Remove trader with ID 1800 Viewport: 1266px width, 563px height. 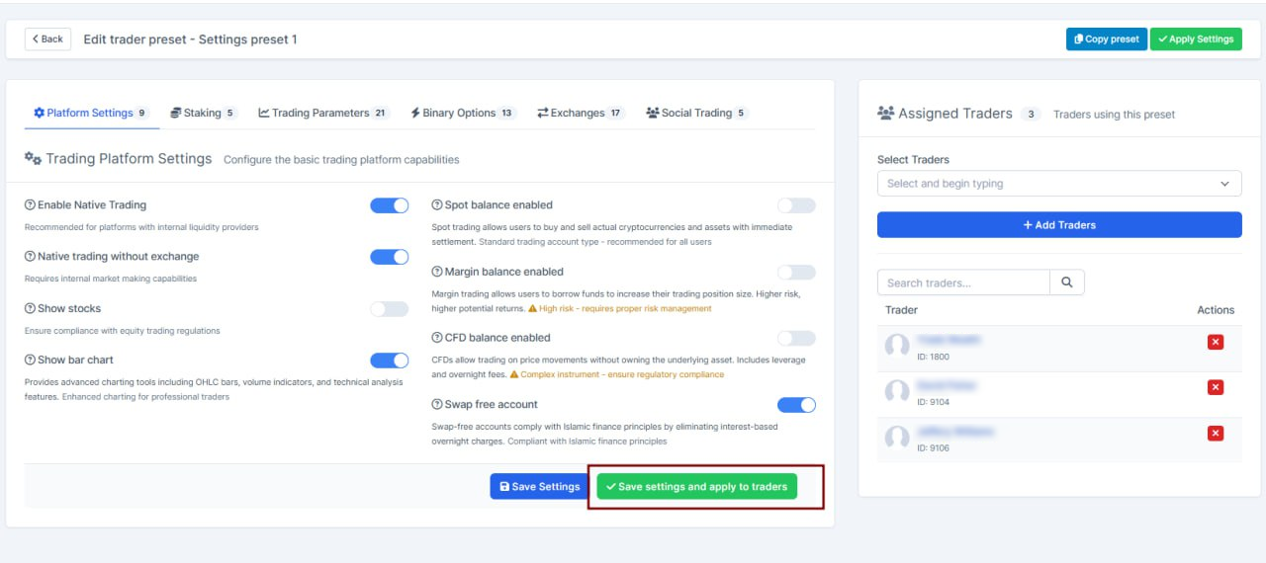pyautogui.click(x=1216, y=342)
